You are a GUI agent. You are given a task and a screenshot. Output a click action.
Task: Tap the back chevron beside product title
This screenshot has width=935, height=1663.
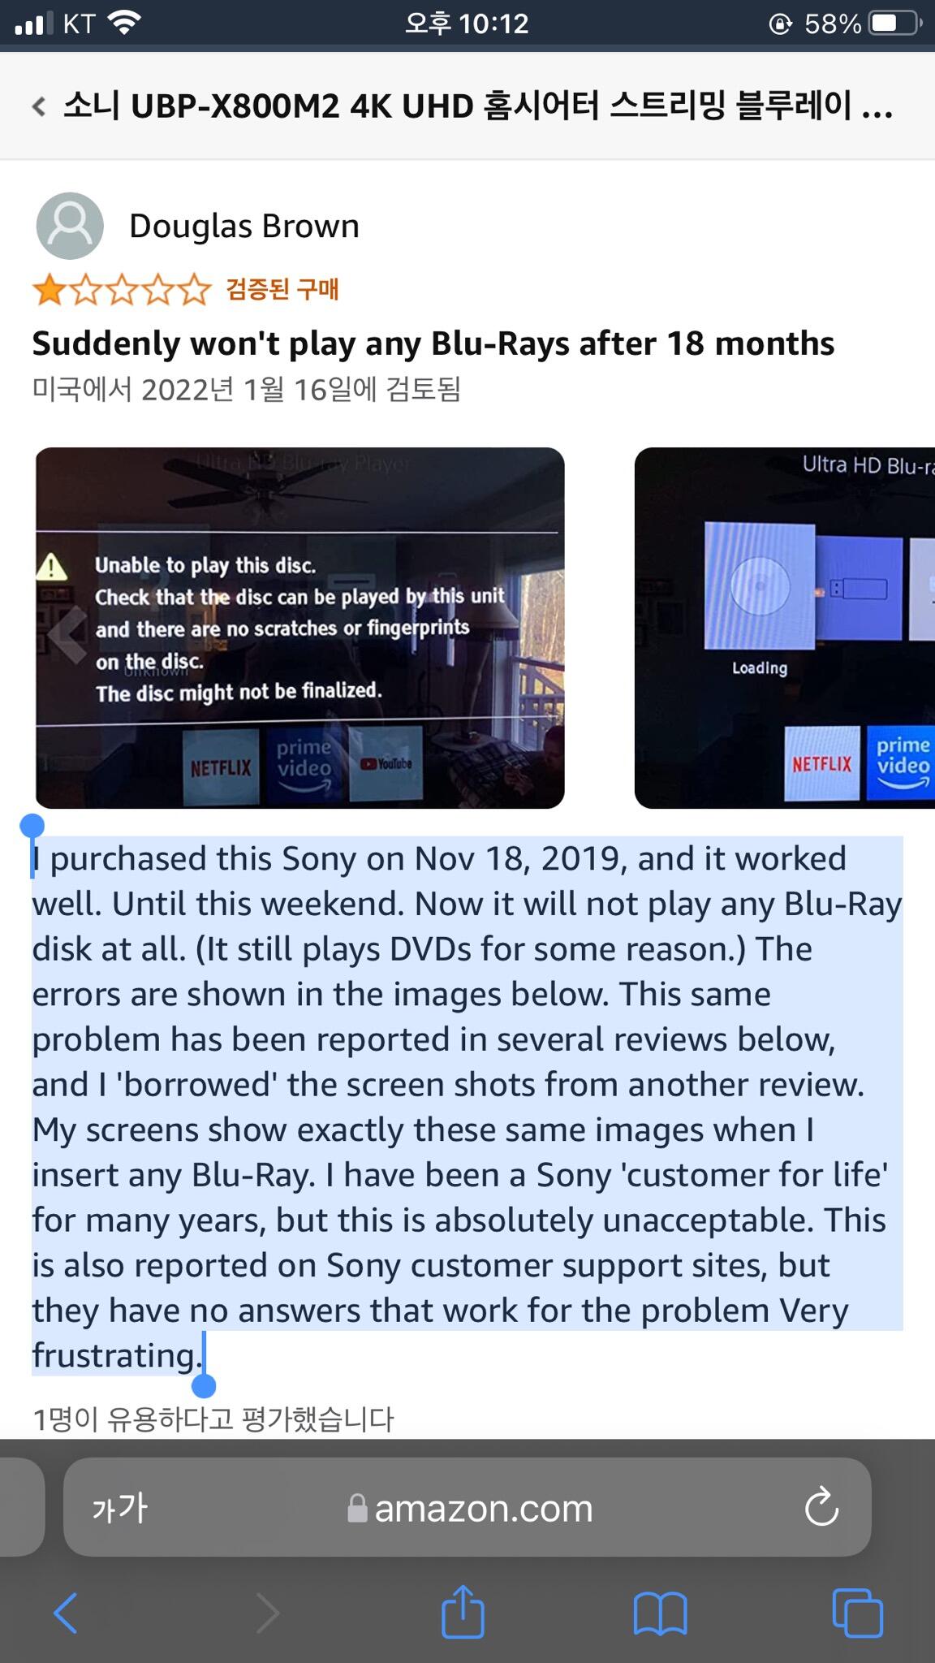[x=38, y=106]
